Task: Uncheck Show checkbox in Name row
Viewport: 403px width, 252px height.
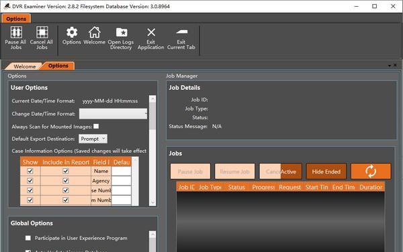Action: [x=30, y=171]
